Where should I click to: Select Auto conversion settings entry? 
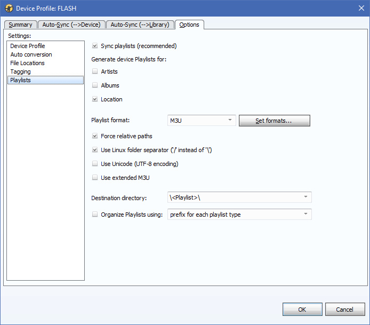(x=31, y=54)
